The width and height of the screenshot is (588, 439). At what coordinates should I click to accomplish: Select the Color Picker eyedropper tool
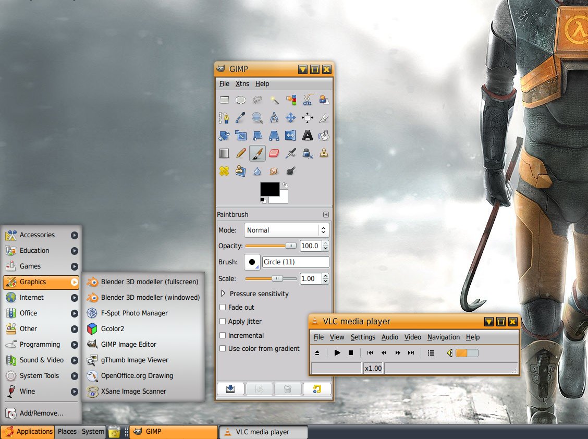point(240,118)
